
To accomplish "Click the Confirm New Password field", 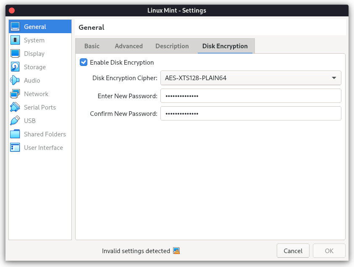I will [251, 113].
